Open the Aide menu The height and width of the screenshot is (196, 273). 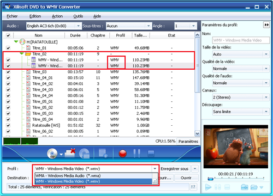(97, 16)
